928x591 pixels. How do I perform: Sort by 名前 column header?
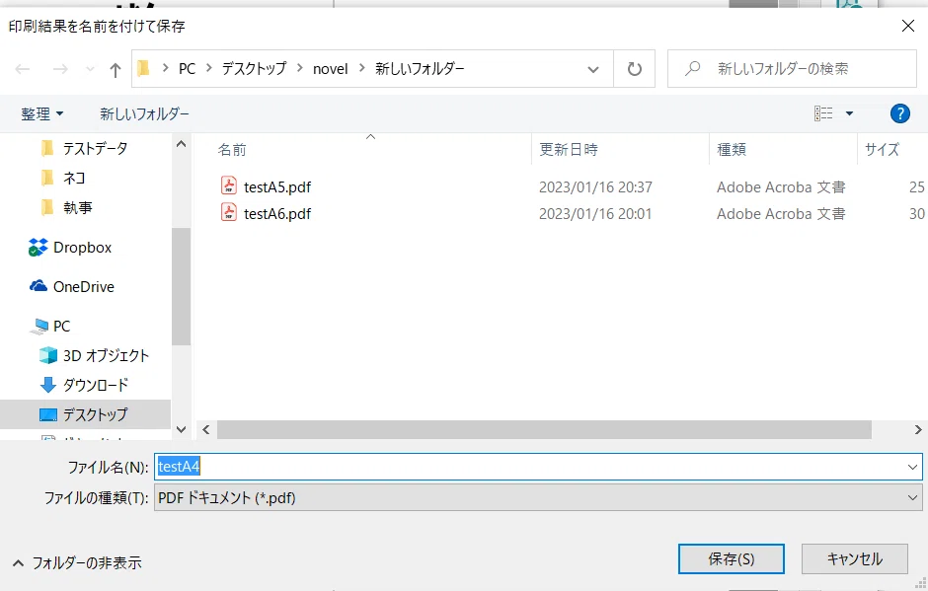coord(232,150)
